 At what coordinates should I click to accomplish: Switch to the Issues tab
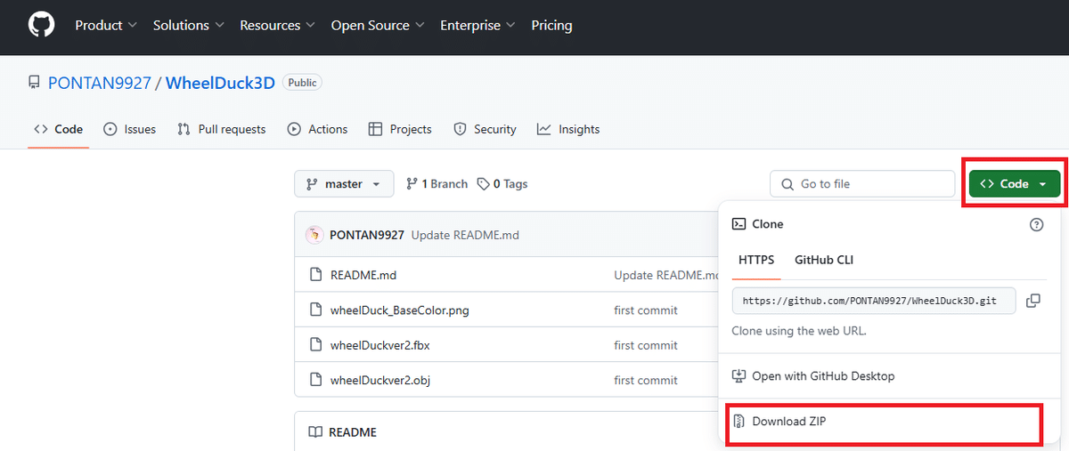pyautogui.click(x=130, y=129)
